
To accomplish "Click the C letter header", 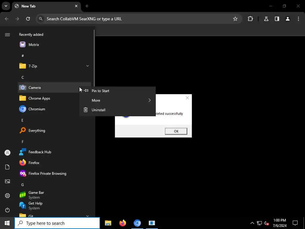I will tap(23, 77).
